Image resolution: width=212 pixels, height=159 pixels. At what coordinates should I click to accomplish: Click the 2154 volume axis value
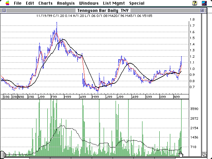pos(194,128)
